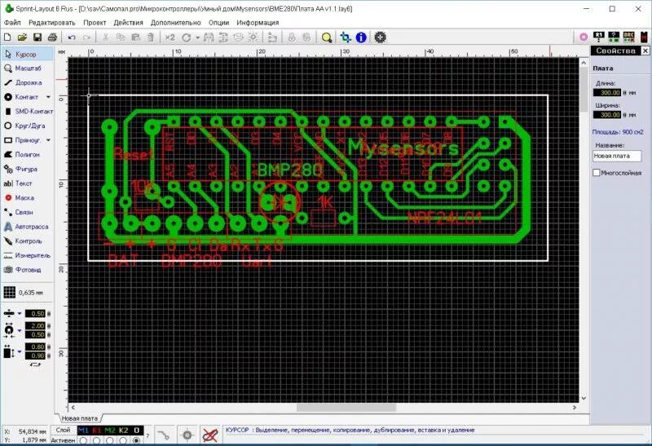Activate layer M2 radio button

coord(110,440)
